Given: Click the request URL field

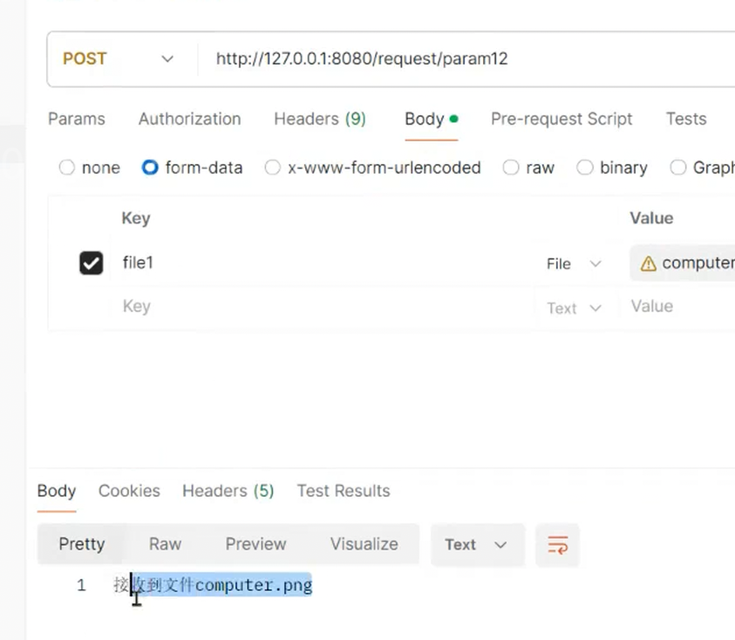Looking at the screenshot, I should (x=466, y=59).
